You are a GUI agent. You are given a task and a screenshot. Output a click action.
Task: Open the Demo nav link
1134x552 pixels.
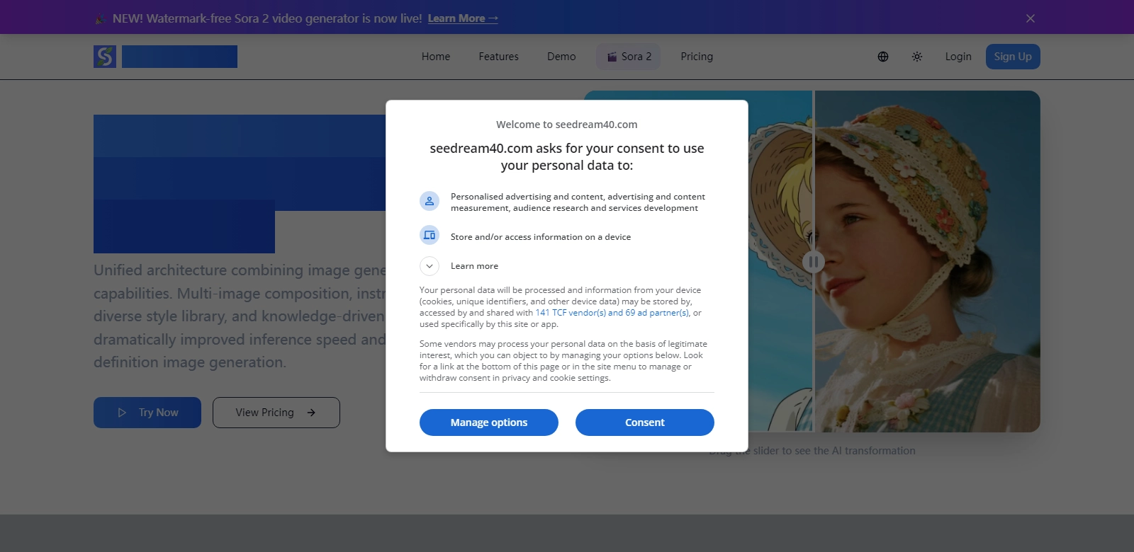[x=561, y=57]
